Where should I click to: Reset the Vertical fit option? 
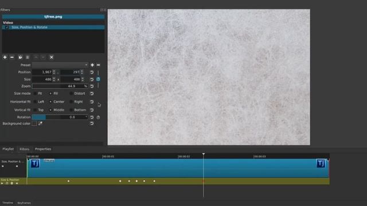coord(92,110)
